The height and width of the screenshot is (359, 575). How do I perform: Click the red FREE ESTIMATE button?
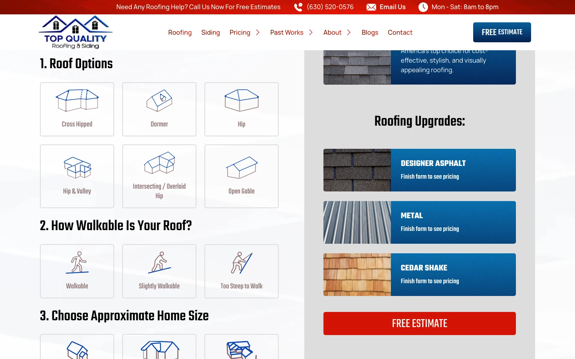point(420,323)
